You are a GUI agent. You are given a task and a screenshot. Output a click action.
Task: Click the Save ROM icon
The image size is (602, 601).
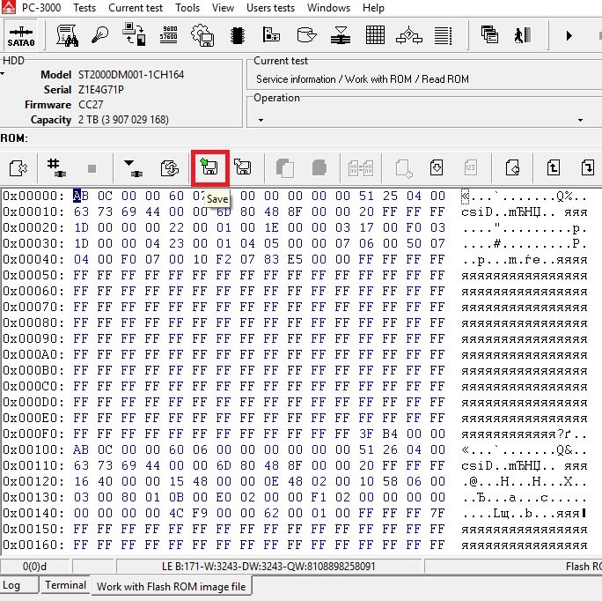(210, 167)
